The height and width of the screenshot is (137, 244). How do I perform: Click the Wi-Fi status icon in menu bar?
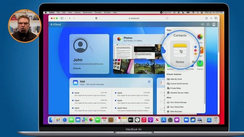click(x=193, y=13)
